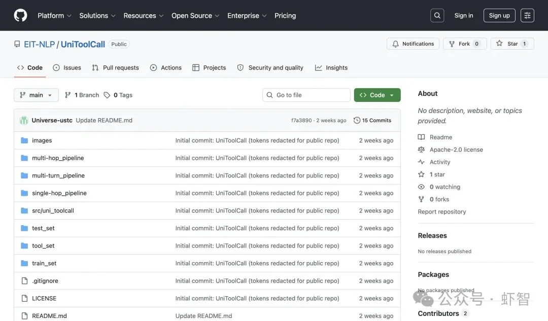Click the Universe-ustc avatar icon
The image size is (548, 321).
click(24, 121)
